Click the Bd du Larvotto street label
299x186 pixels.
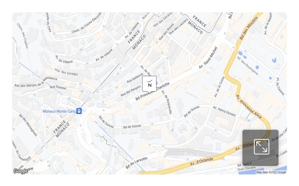click(136, 163)
